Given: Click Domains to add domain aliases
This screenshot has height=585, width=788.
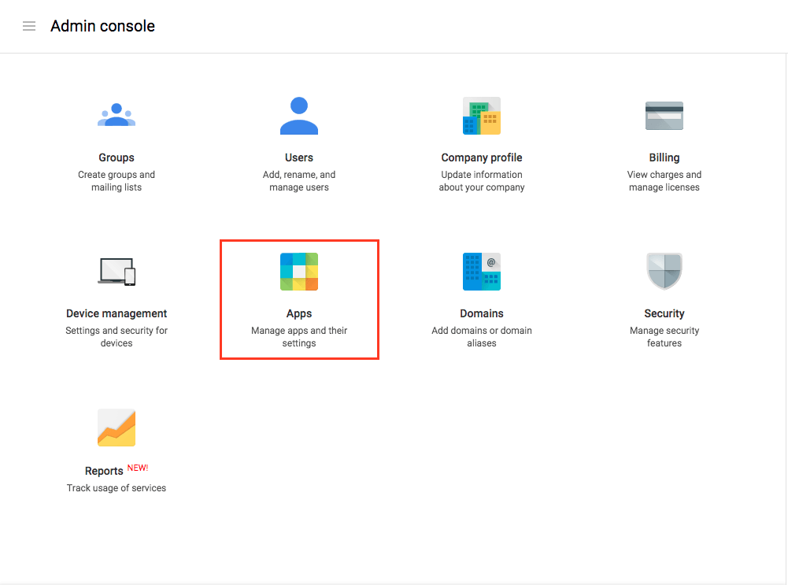Looking at the screenshot, I should (482, 313).
